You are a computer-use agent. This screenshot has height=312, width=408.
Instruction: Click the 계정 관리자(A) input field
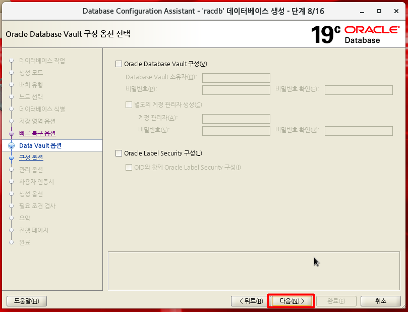coord(236,119)
